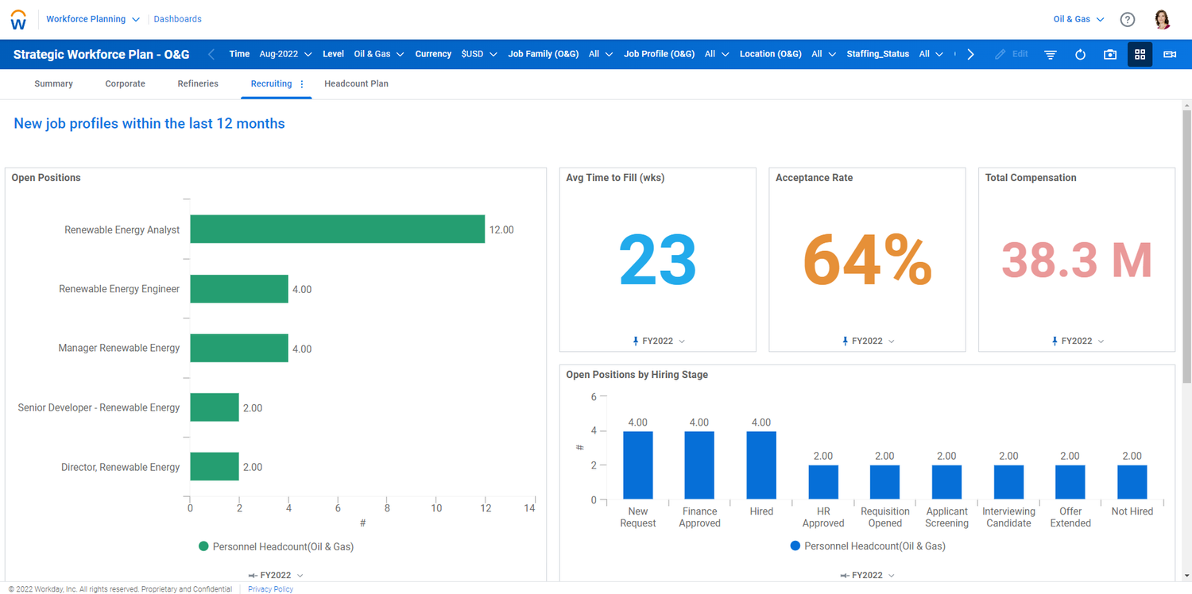Image resolution: width=1192 pixels, height=594 pixels.
Task: Open the filter lines icon
Action: pos(1051,54)
